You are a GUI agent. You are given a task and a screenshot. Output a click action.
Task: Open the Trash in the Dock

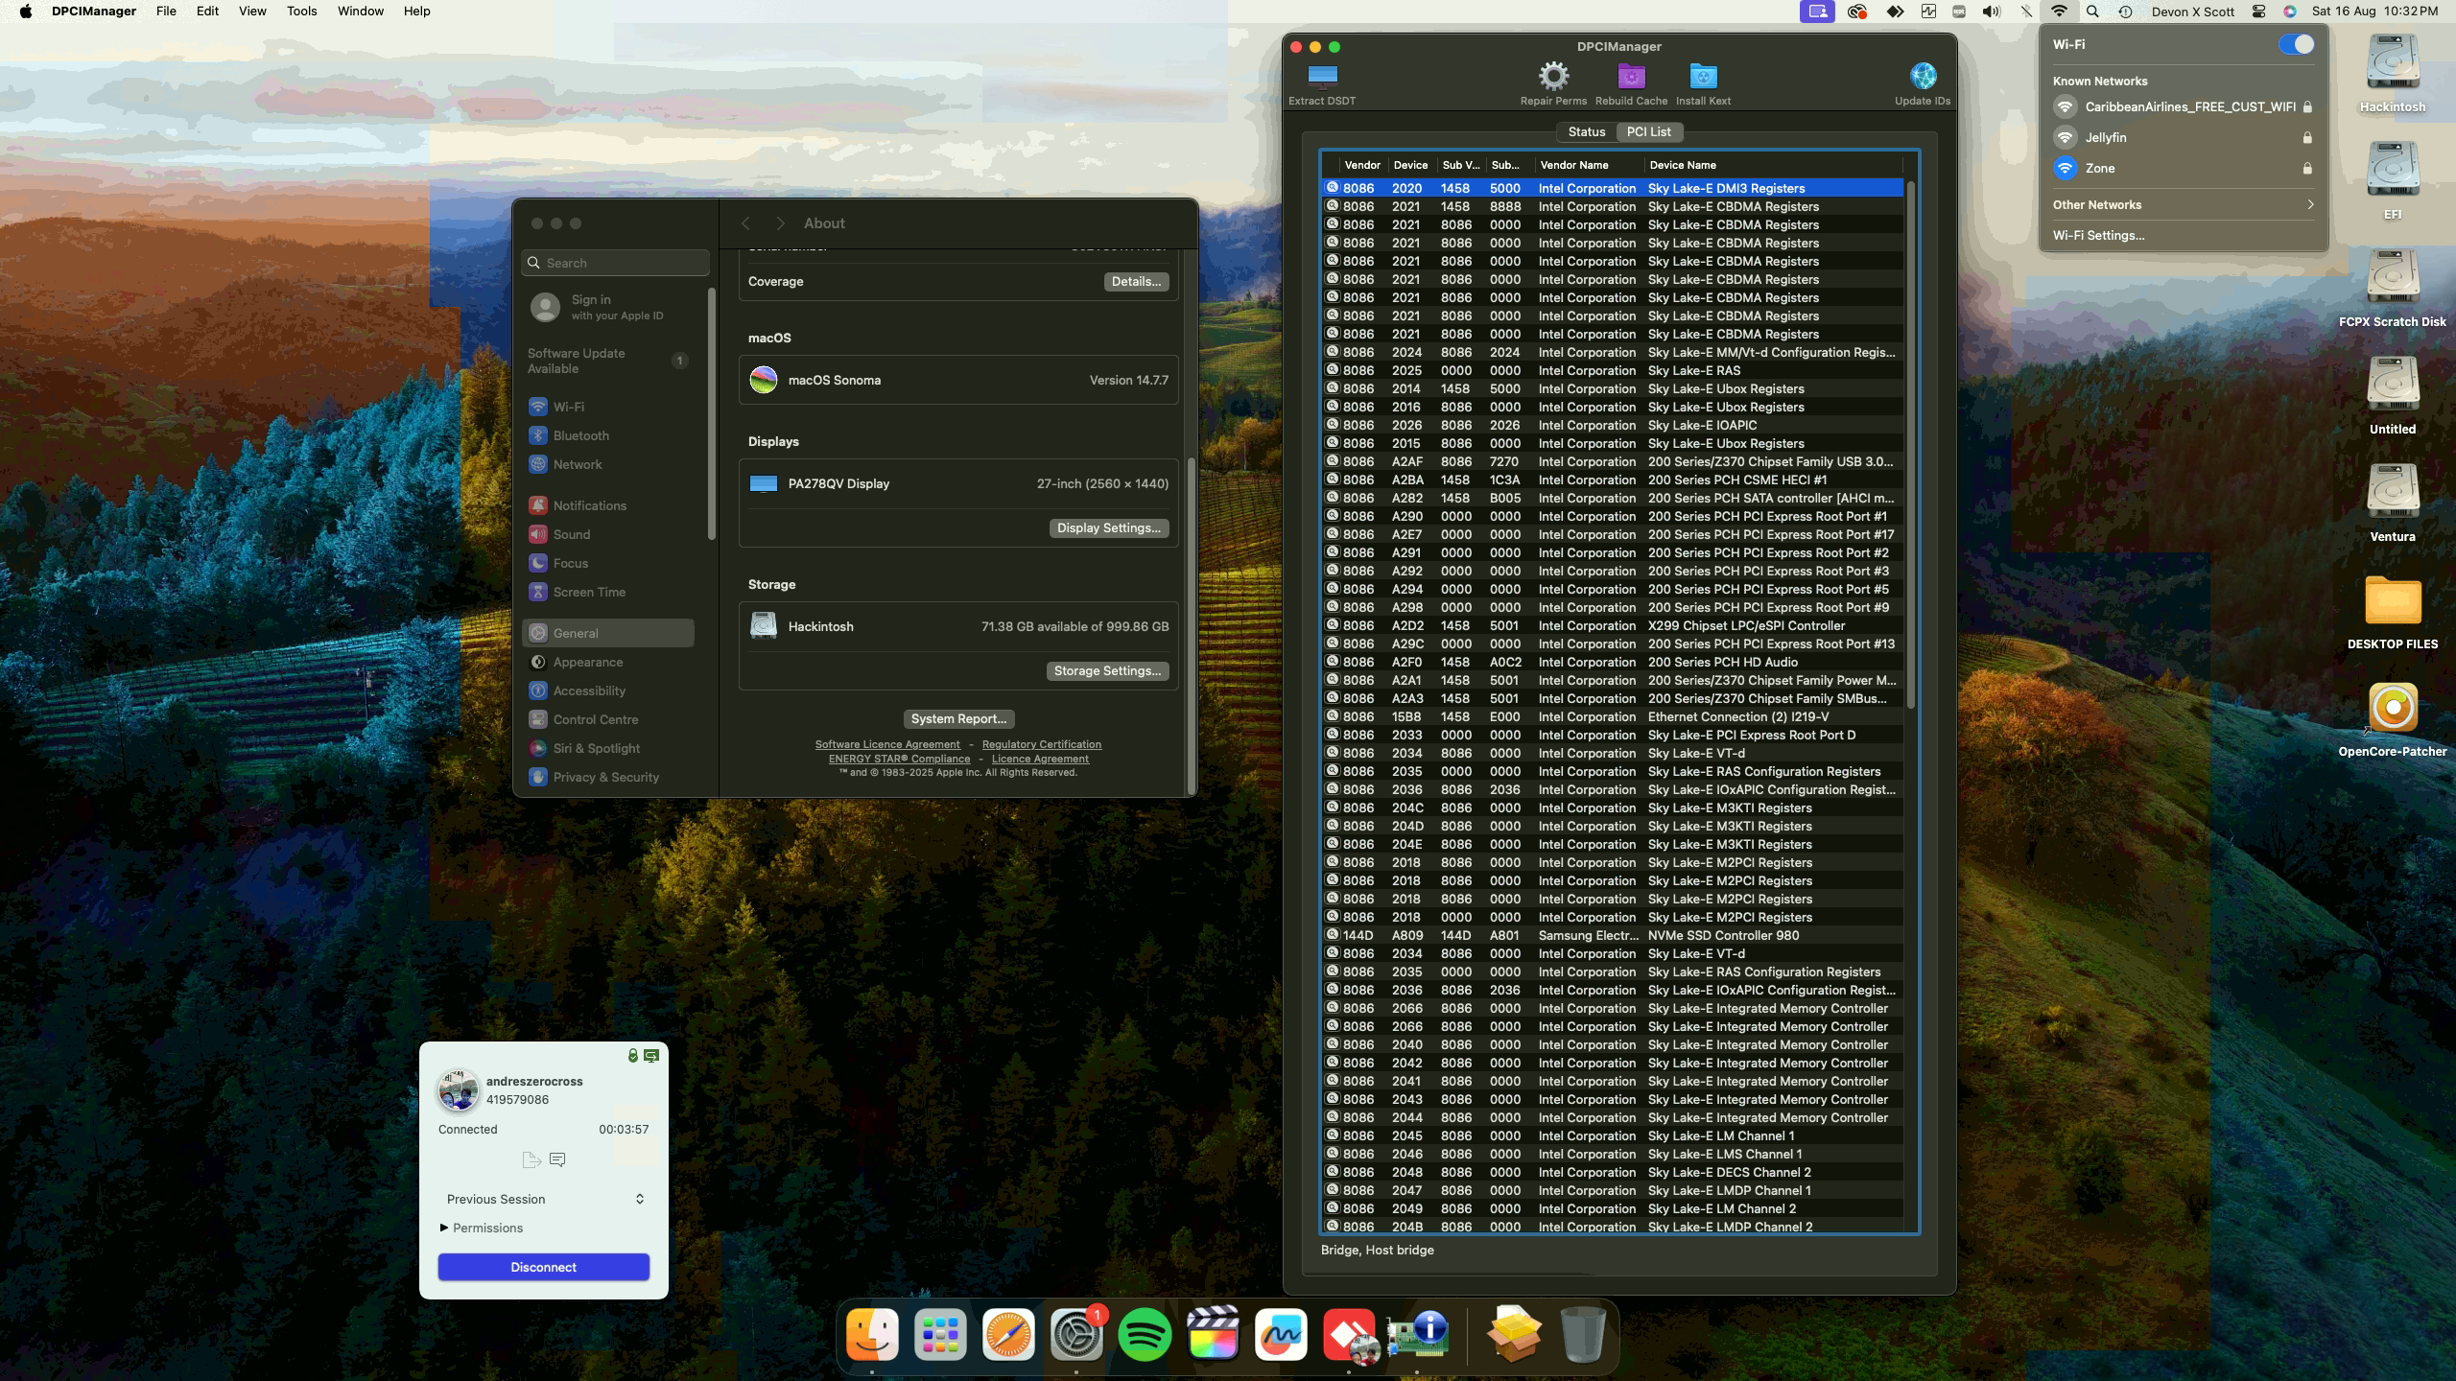[x=1583, y=1334]
